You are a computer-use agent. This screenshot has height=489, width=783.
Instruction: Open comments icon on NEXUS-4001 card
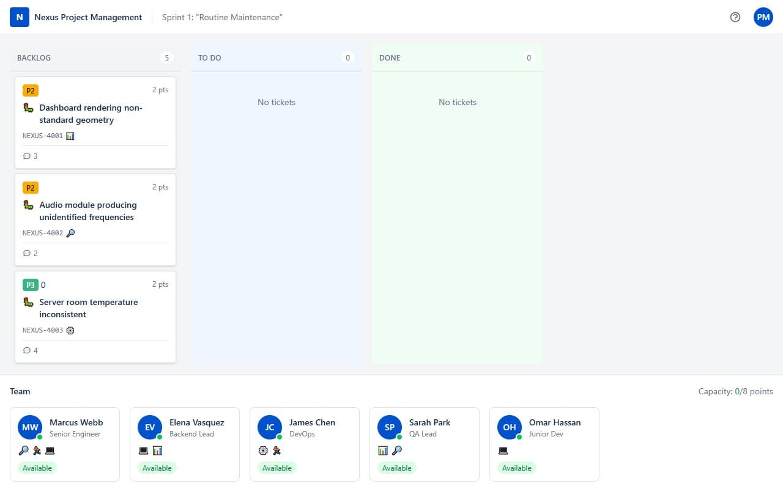[x=27, y=156]
